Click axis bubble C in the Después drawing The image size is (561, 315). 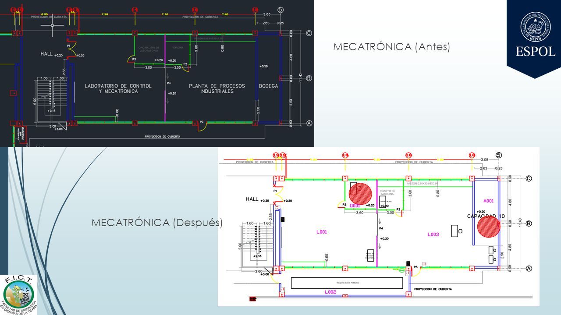pyautogui.click(x=529, y=178)
